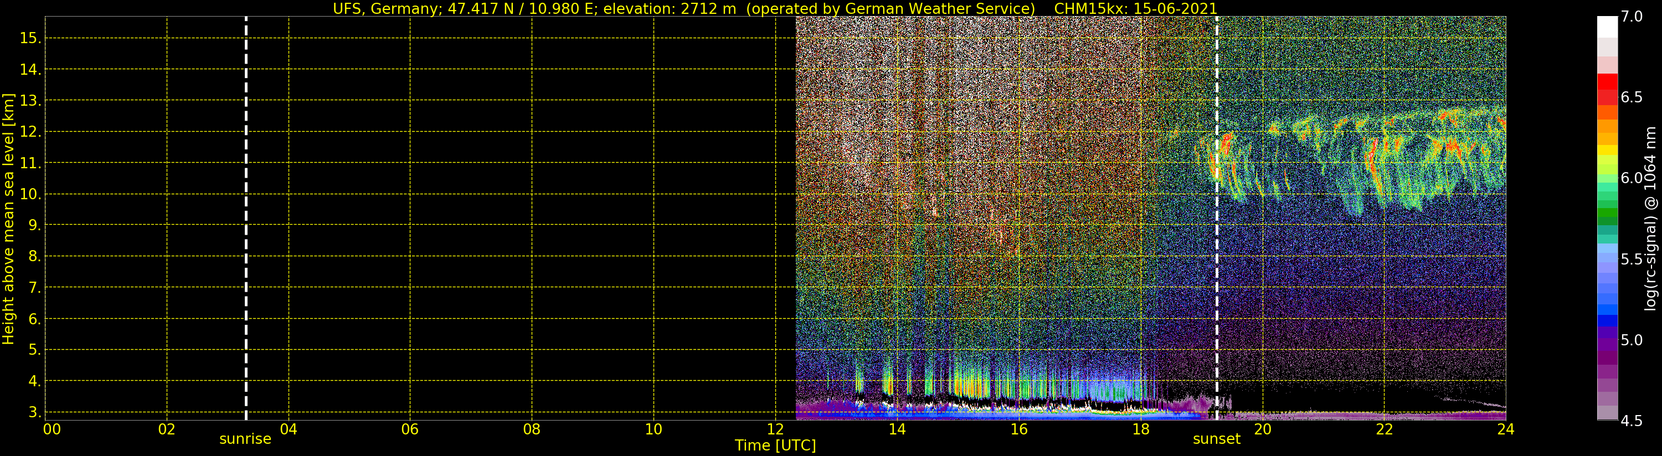Screen dimensions: 1662x456
Task: Click the 7.0 colorbar tick label
Action: [x=1632, y=17]
